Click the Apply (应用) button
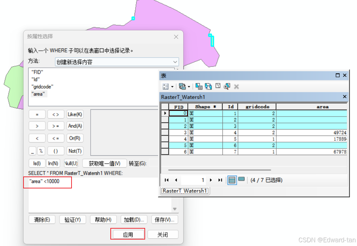357x246 pixels. click(x=128, y=234)
